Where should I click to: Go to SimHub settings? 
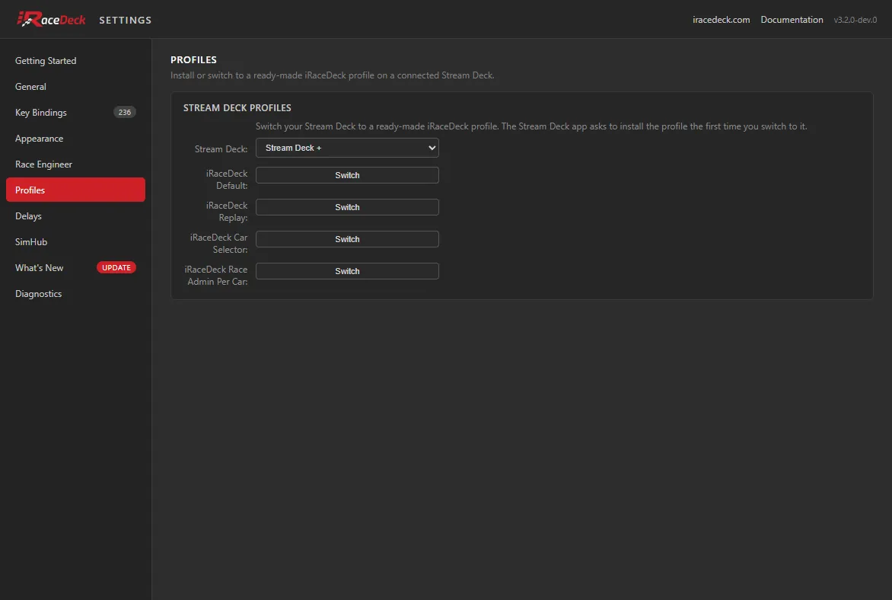75,241
